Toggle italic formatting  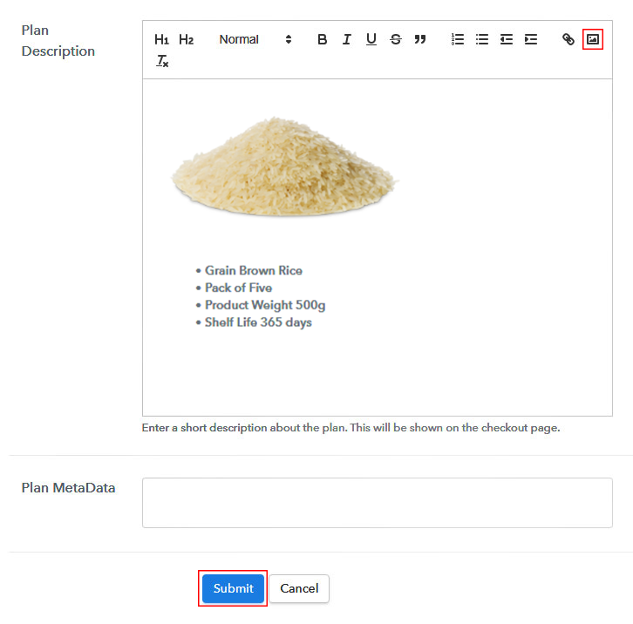pos(347,39)
